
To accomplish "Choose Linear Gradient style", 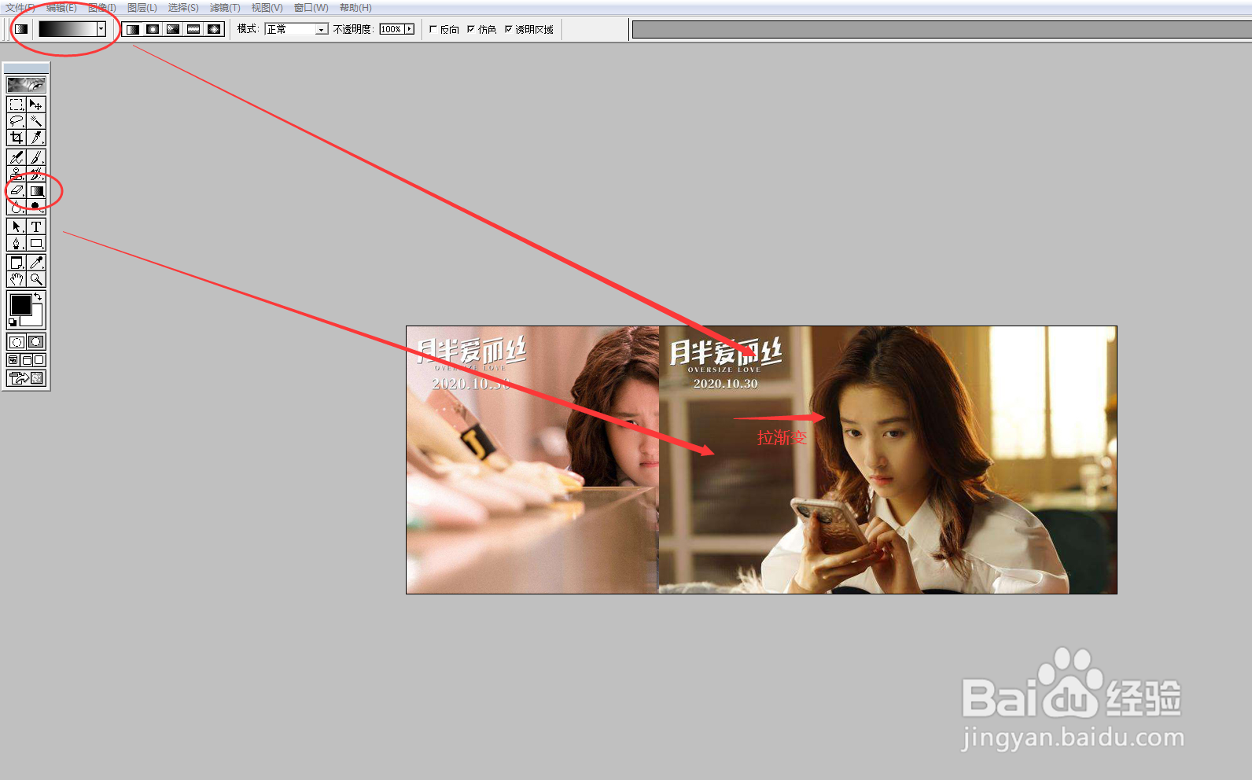I will 132,29.
